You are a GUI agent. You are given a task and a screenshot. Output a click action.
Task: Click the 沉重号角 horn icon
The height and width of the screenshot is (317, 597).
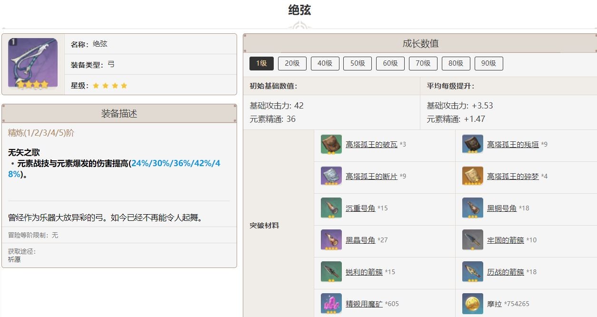[331, 208]
